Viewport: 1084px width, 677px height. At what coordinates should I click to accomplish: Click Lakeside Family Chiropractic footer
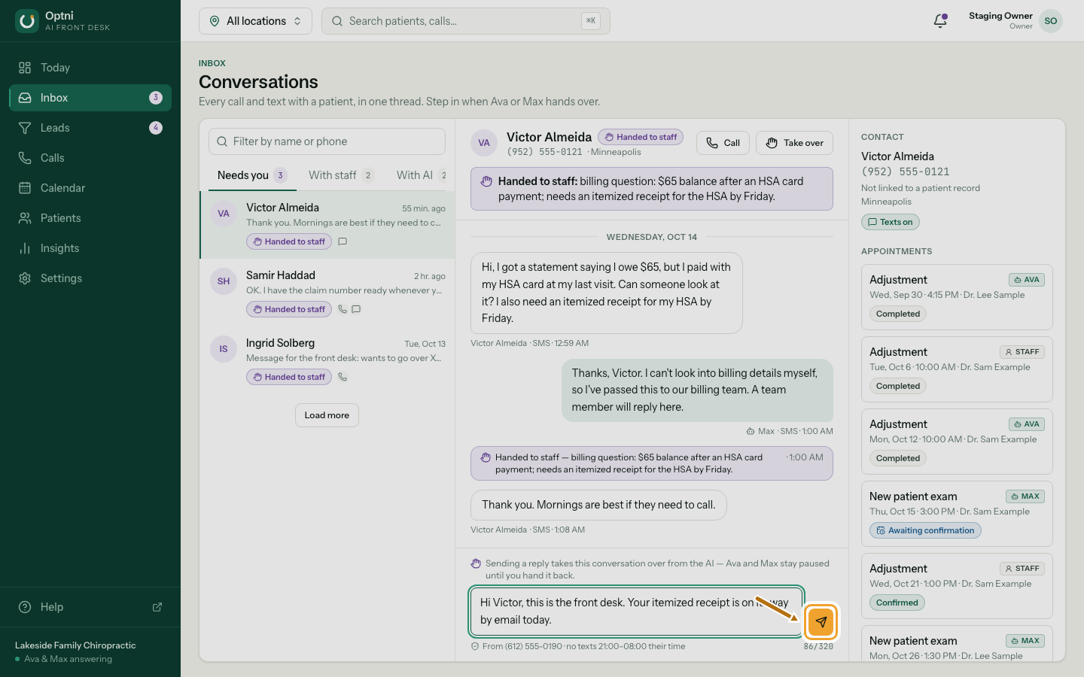pyautogui.click(x=75, y=645)
